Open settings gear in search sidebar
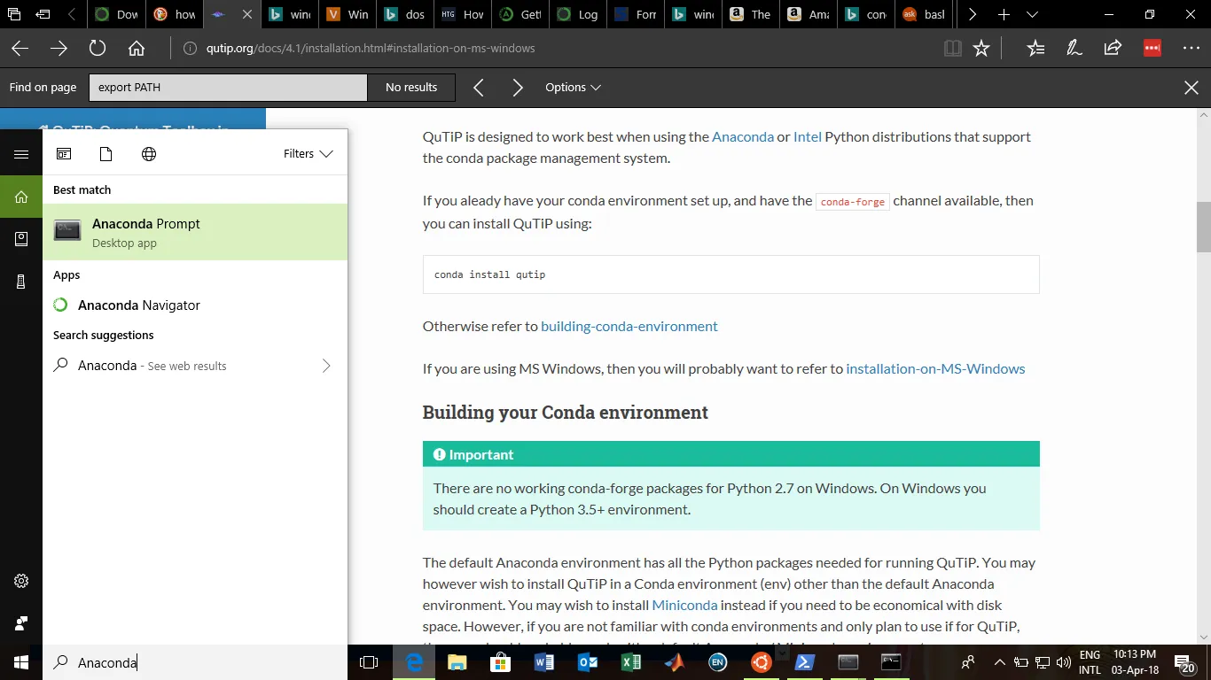 pyautogui.click(x=21, y=582)
